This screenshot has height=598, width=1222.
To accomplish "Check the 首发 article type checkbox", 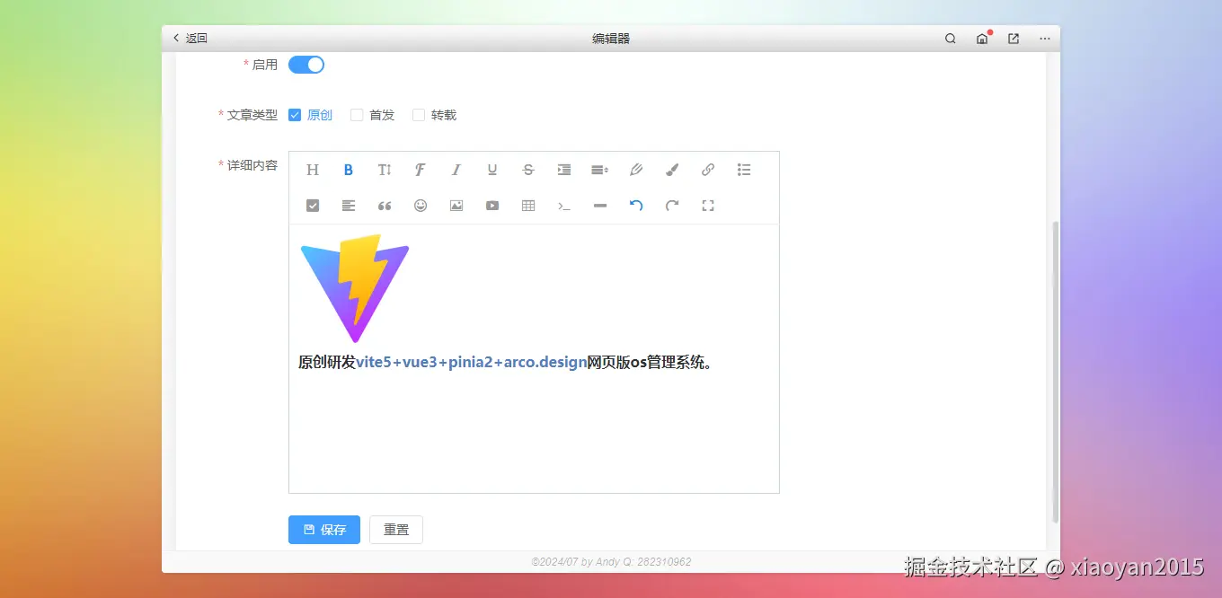I will pos(357,115).
